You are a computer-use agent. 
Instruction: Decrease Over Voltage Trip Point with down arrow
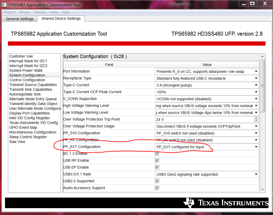point(256,121)
